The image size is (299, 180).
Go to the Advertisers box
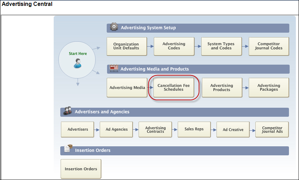[77, 130]
